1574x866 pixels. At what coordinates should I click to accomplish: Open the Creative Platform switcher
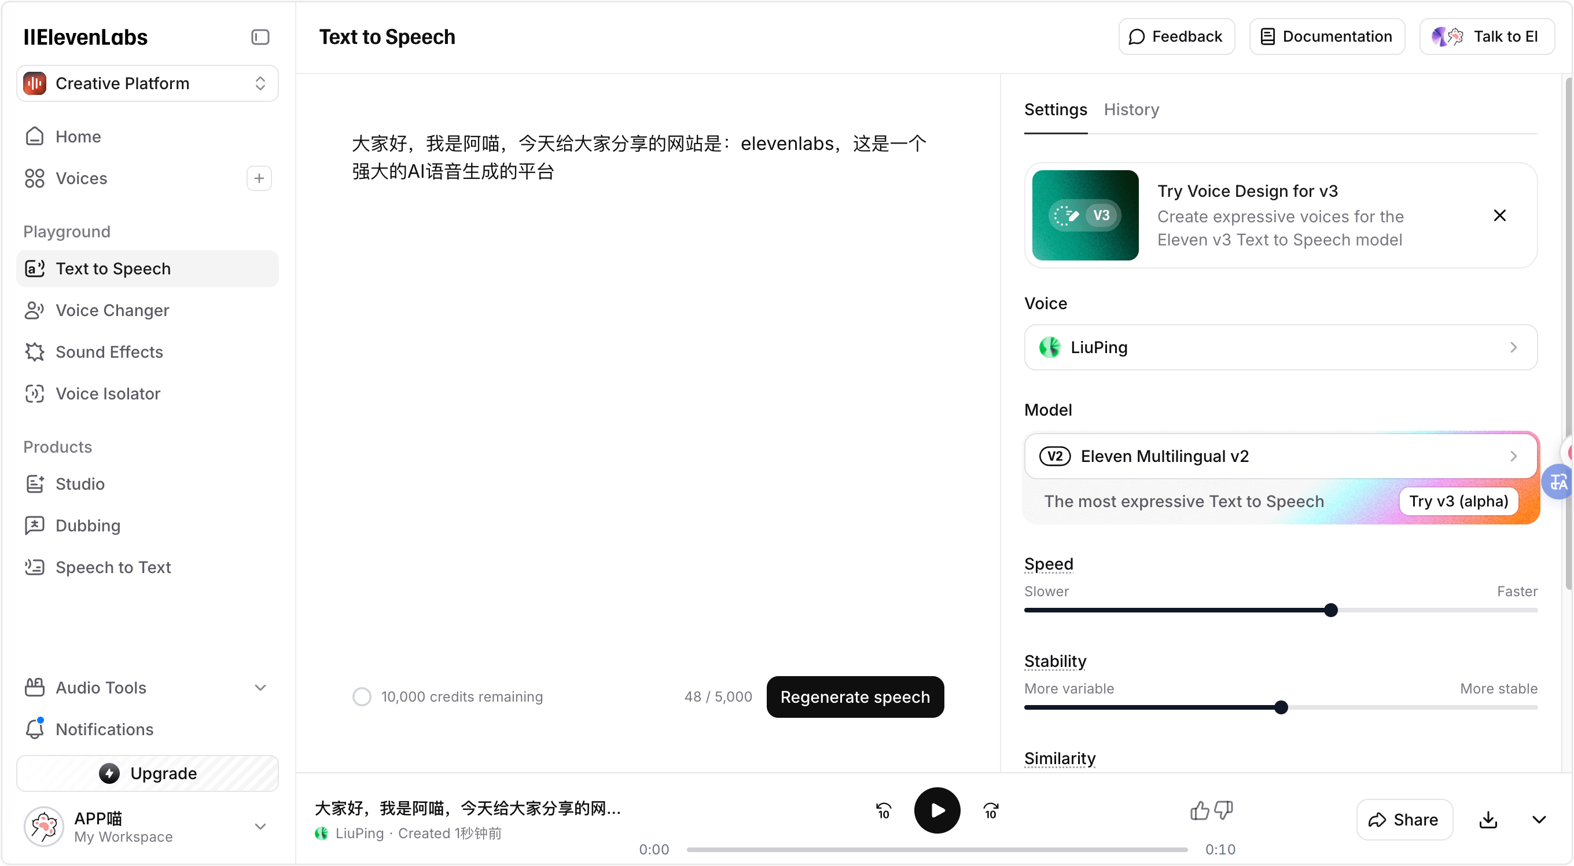(x=147, y=83)
